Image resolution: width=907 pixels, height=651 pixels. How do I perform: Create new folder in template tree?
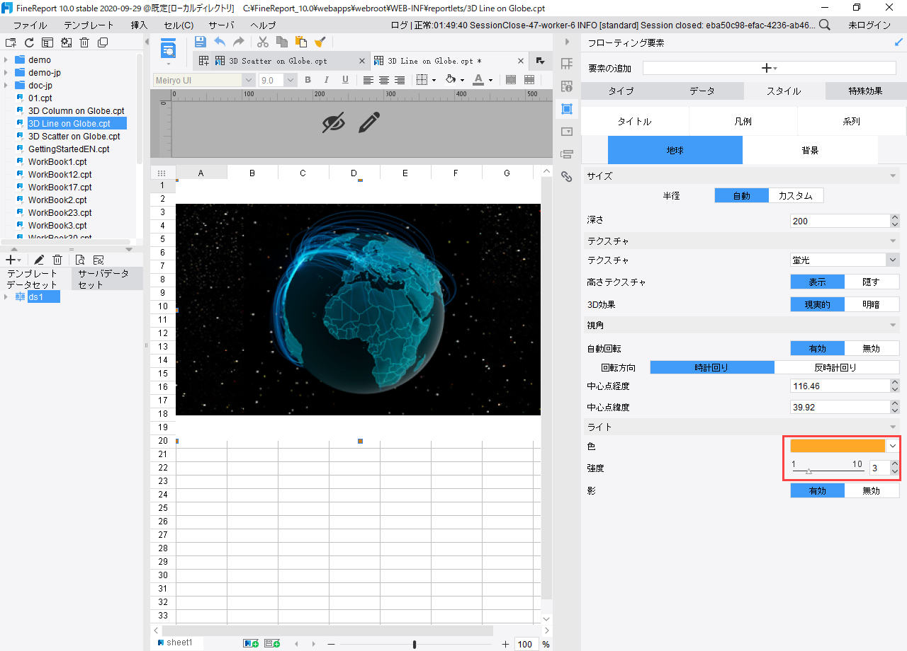(11, 42)
